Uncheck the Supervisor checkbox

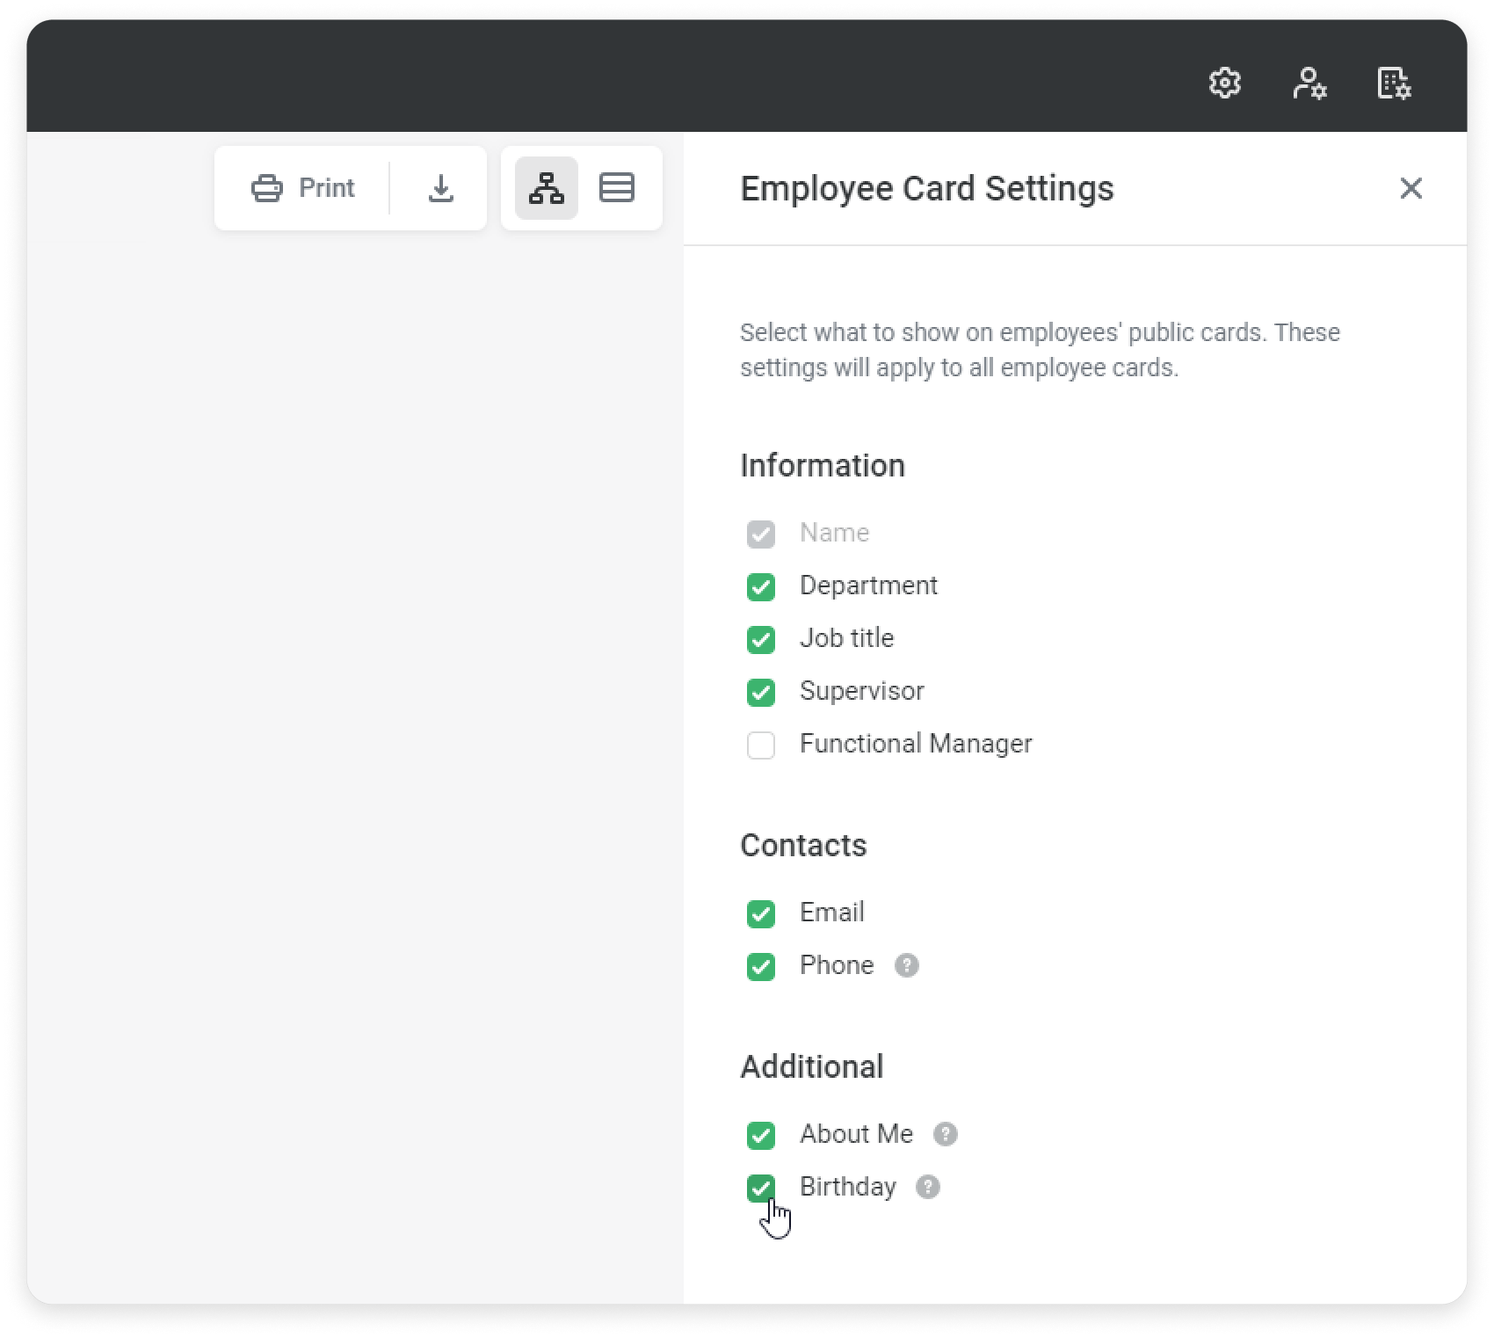pos(761,692)
